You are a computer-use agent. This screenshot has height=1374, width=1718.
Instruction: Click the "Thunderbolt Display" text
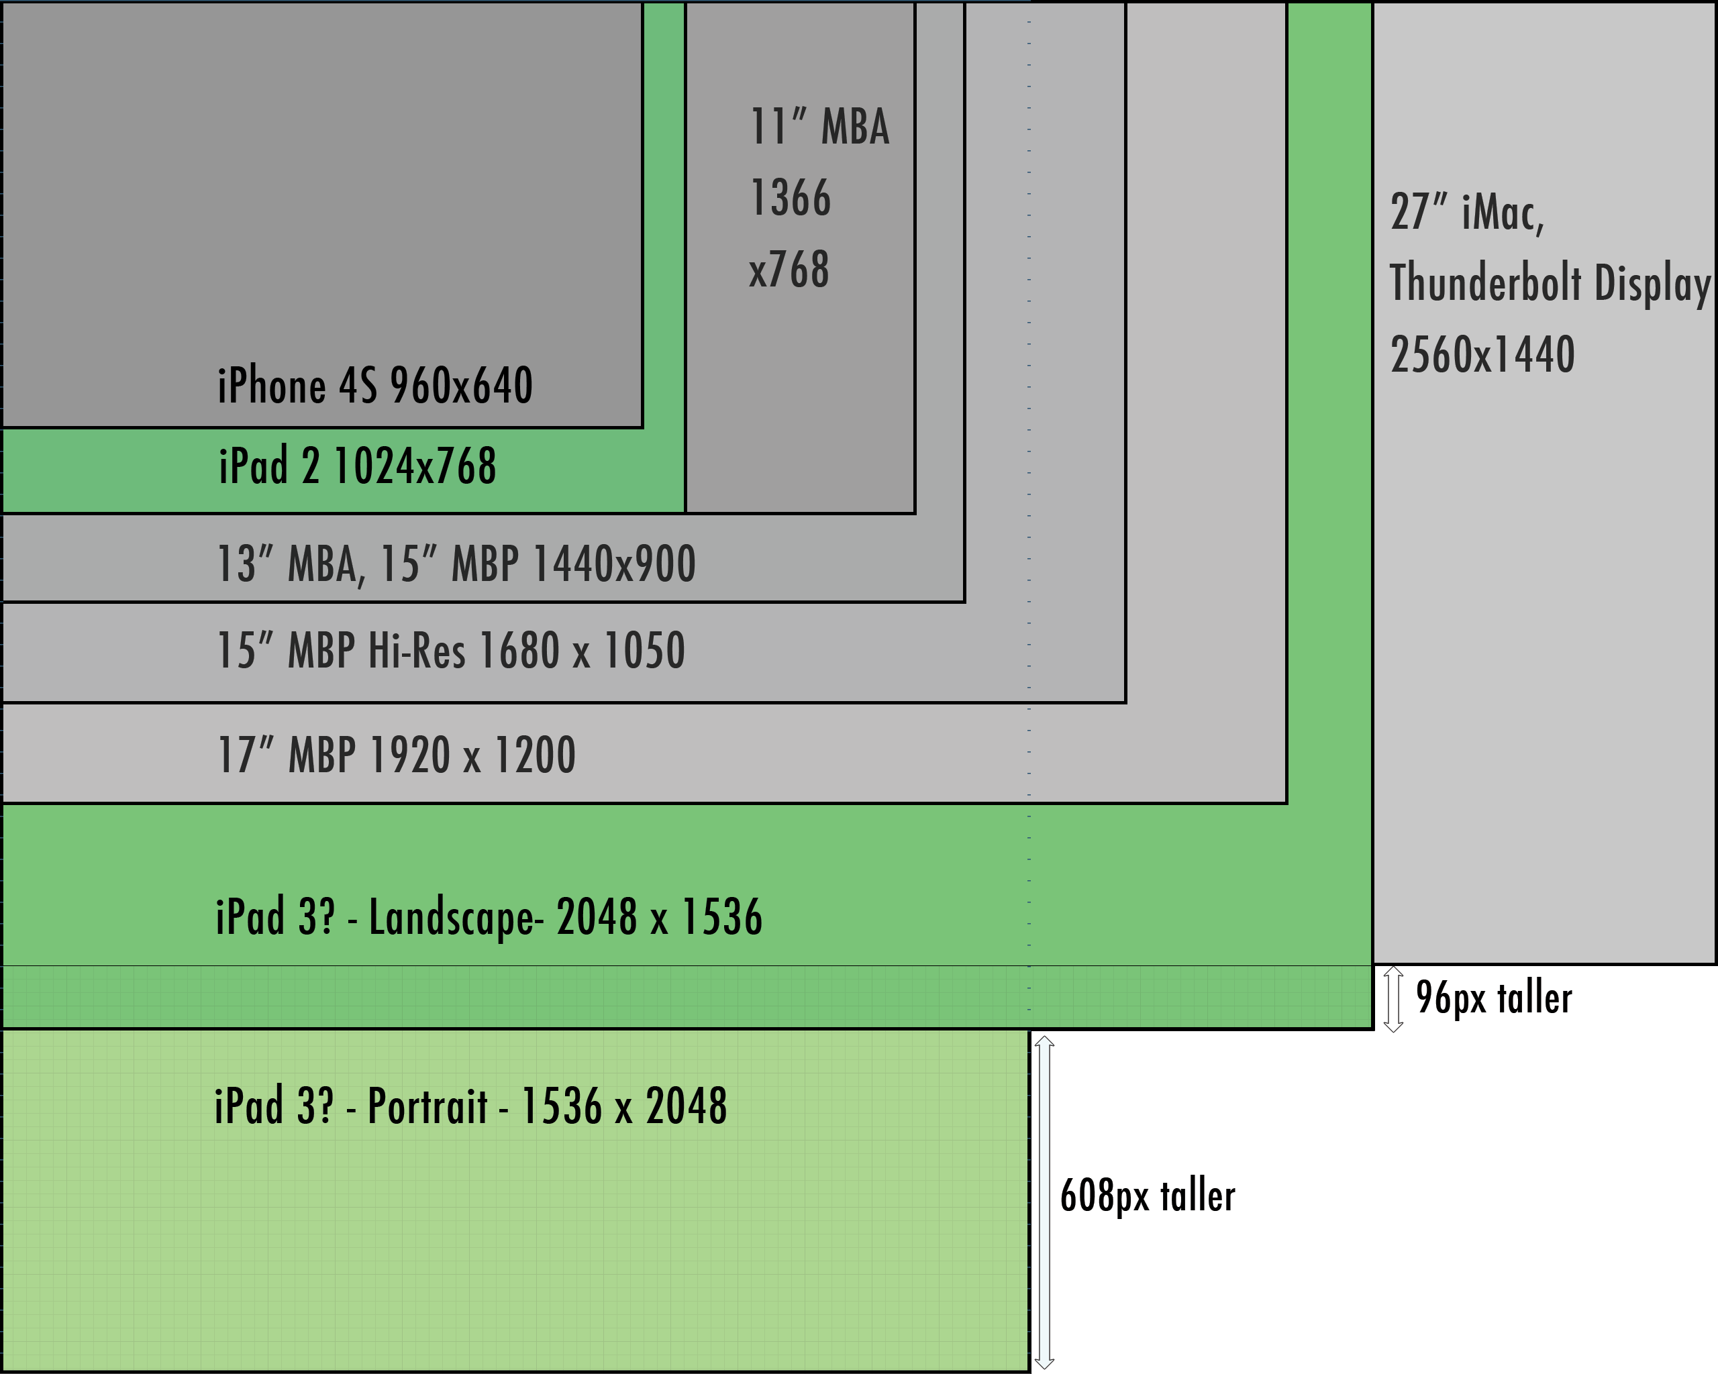(x=1551, y=284)
